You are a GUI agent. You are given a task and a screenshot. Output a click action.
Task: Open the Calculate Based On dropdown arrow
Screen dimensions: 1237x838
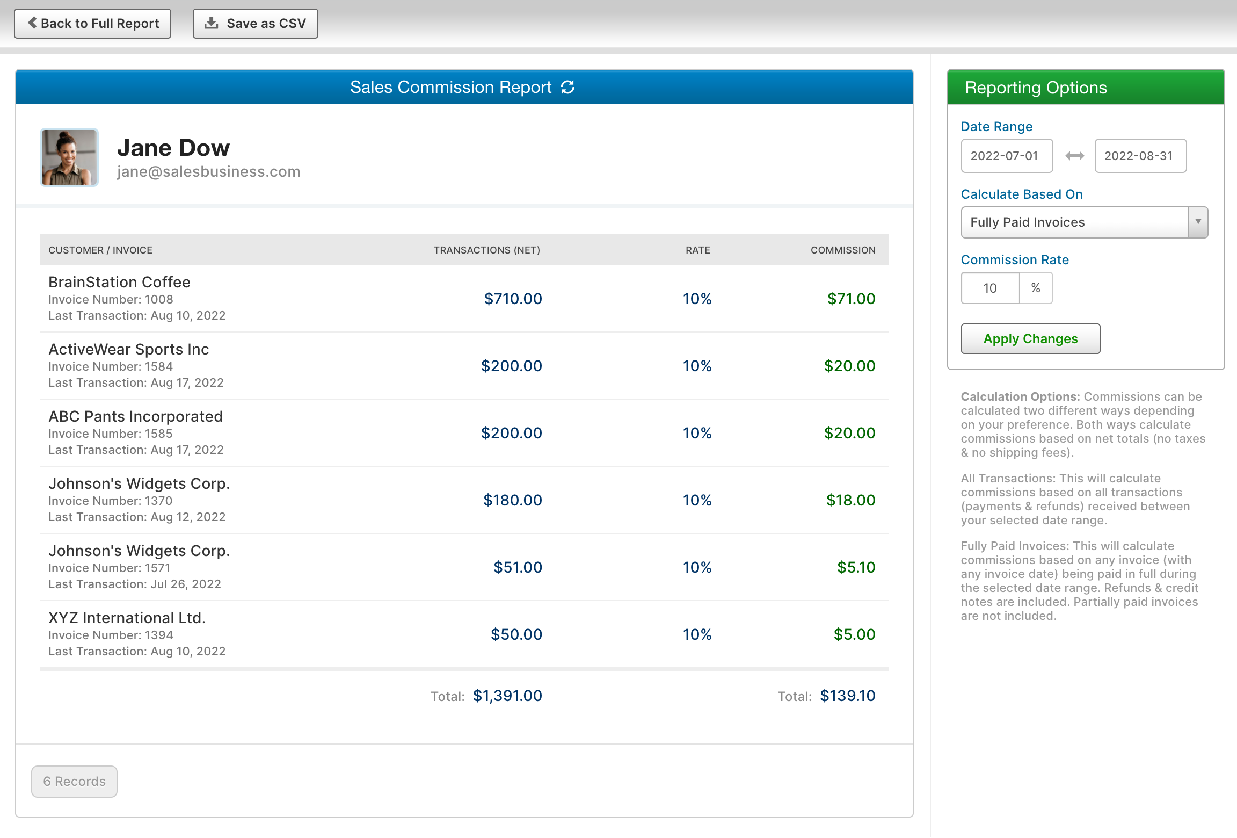click(1198, 222)
